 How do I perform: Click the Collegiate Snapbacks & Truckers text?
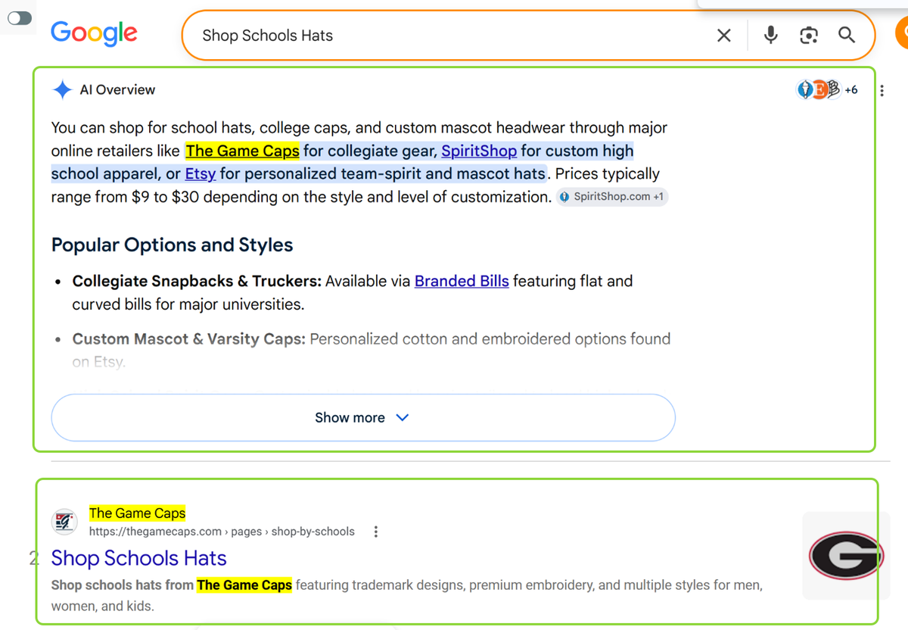(197, 282)
